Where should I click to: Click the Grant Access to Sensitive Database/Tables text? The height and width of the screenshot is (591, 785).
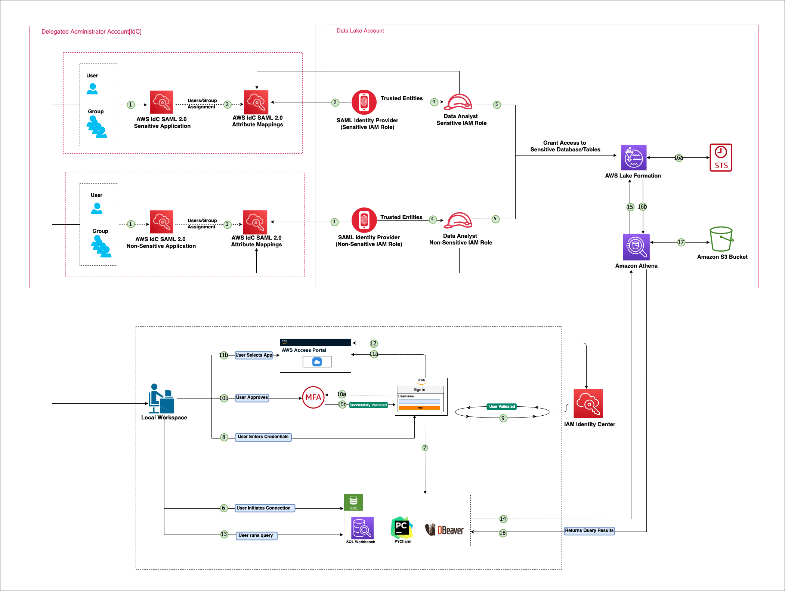565,146
